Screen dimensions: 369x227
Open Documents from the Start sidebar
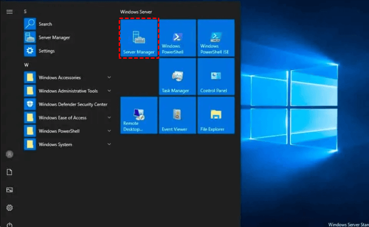pyautogui.click(x=9, y=172)
